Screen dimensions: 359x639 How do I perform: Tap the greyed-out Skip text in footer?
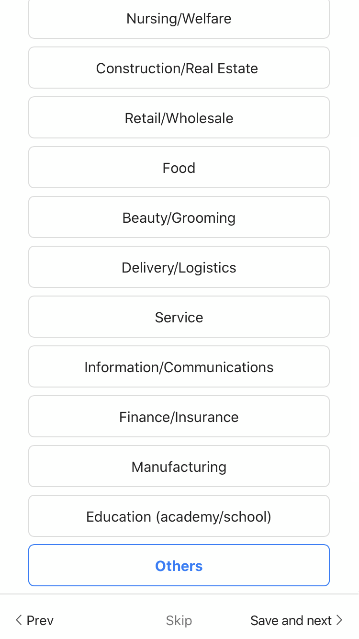coord(179,620)
